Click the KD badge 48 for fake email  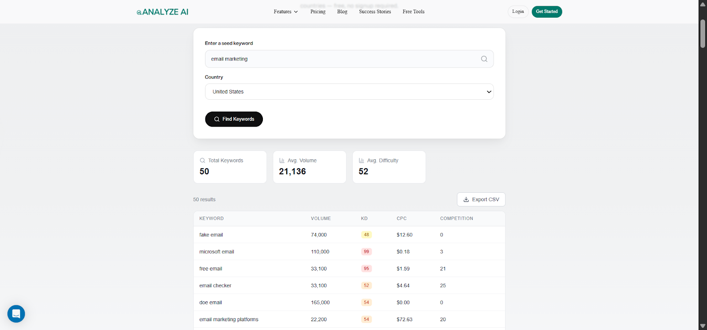point(366,235)
